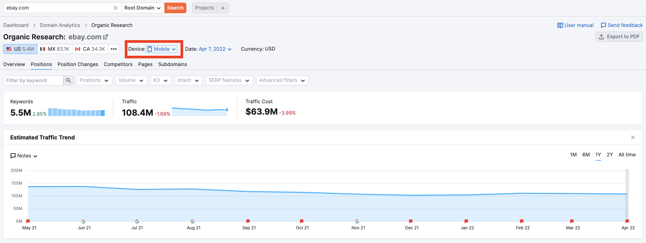The width and height of the screenshot is (646, 243).
Task: Select the US 5.4M database
Action: [20, 49]
